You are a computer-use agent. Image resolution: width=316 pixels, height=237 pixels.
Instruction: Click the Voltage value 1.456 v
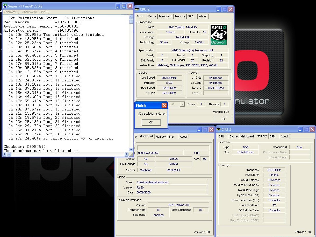[199, 42]
